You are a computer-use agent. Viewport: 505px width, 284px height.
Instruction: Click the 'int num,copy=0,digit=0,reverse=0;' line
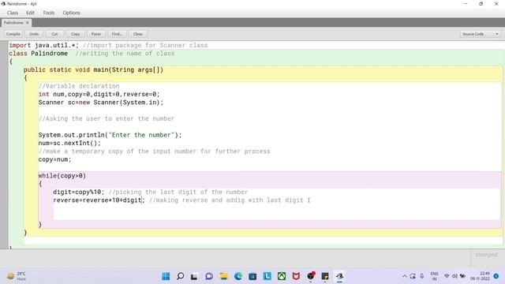(x=99, y=95)
